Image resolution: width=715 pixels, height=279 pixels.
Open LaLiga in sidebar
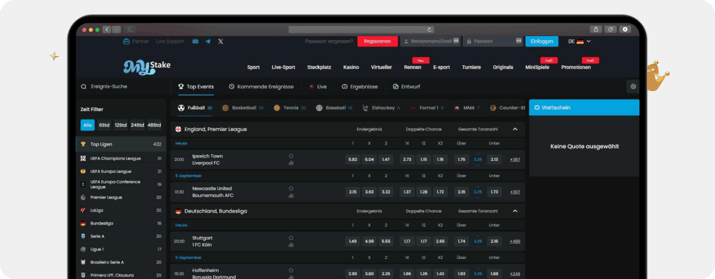[x=121, y=211]
